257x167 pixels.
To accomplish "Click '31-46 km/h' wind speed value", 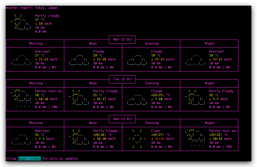I will click(x=164, y=139).
